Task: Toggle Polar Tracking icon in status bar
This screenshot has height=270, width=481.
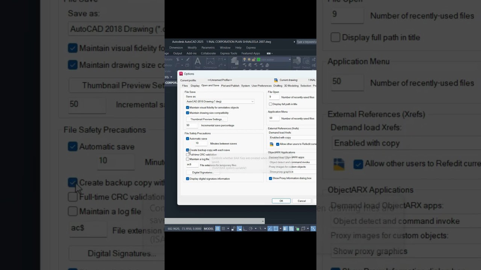Action: click(x=251, y=228)
